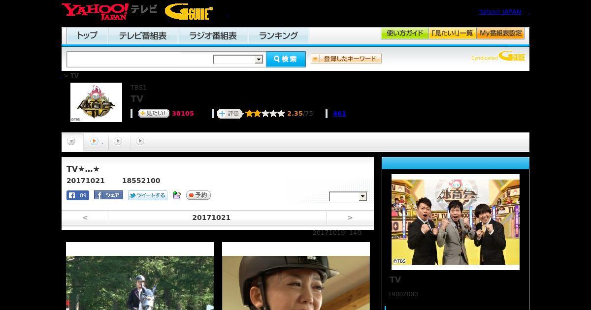Click the Facebook like count 89 button
Viewport: 591px width, 310px height.
click(x=78, y=195)
